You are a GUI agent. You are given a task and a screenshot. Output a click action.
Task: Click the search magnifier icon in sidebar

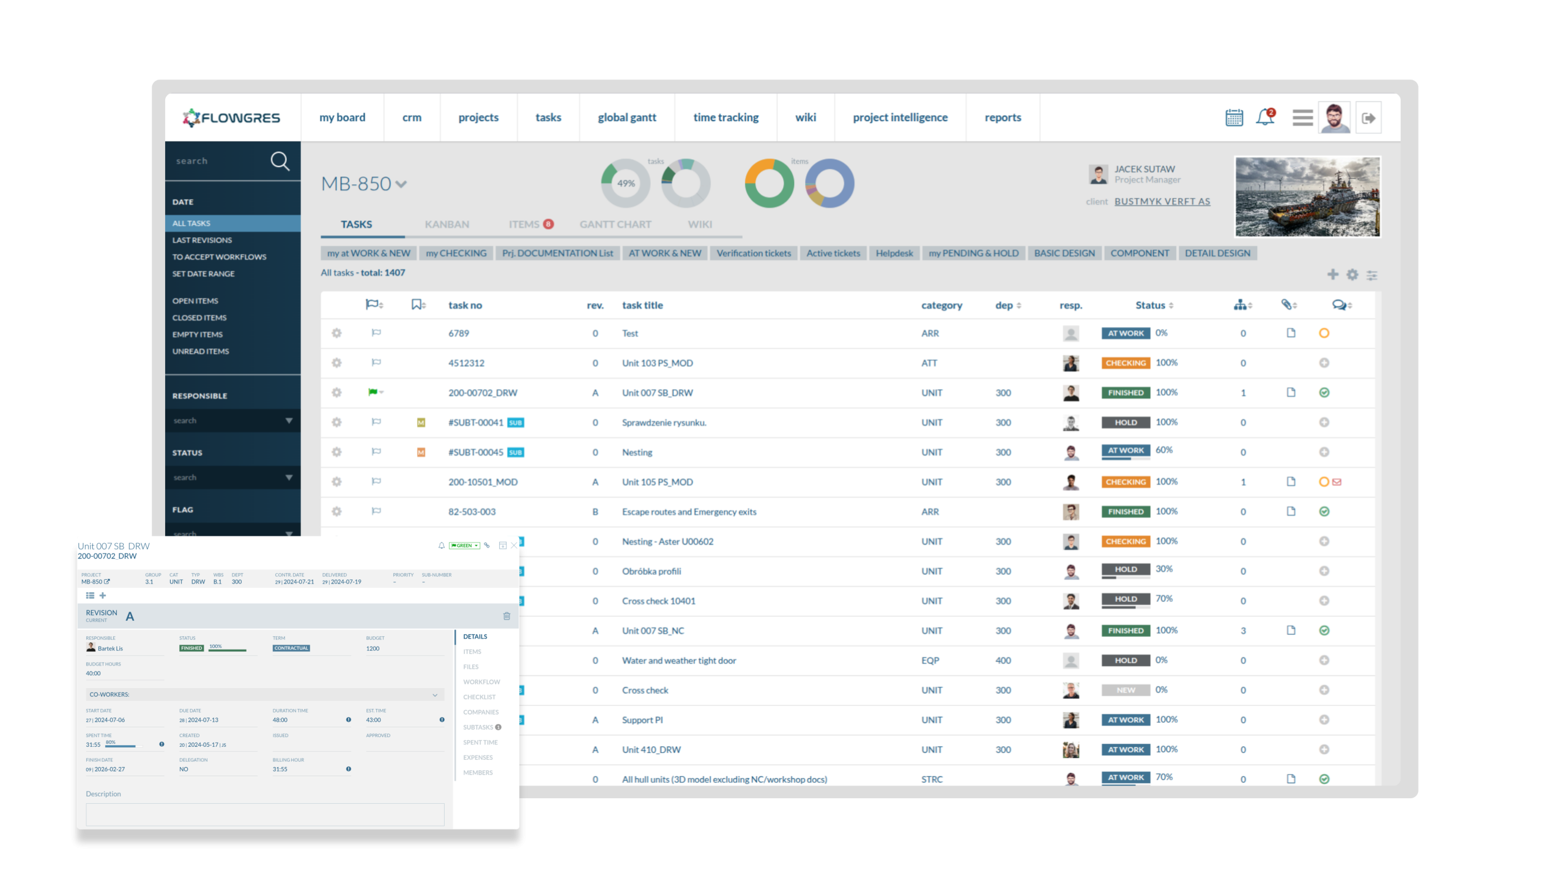[x=280, y=161]
